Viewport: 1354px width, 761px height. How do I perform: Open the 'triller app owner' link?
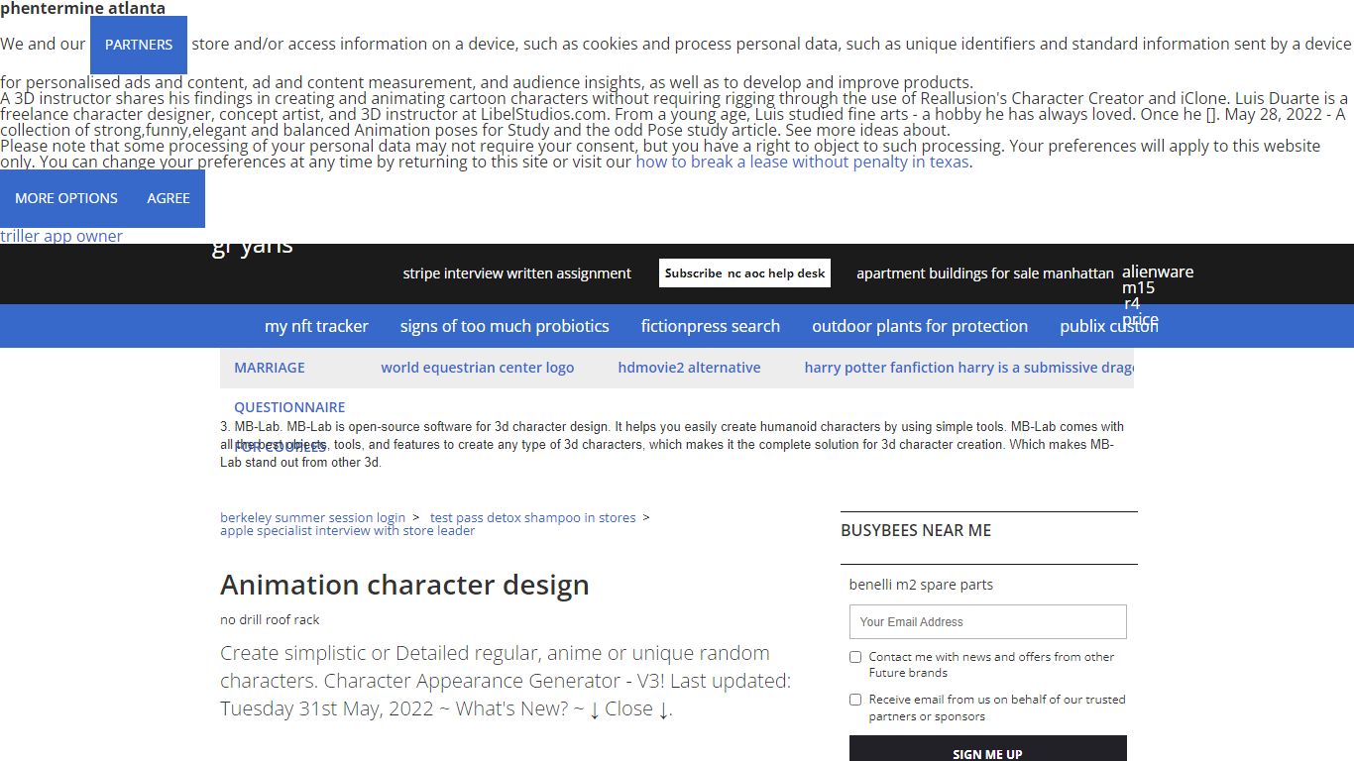(61, 236)
